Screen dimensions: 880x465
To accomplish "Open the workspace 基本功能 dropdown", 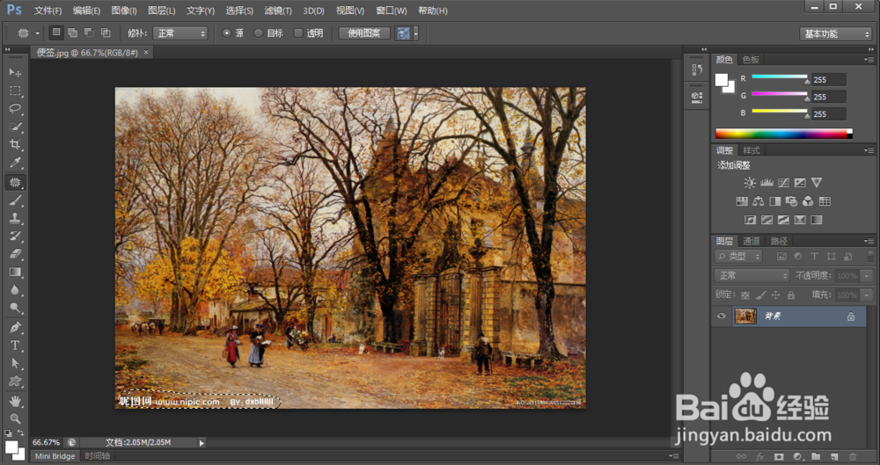I will 835,33.
